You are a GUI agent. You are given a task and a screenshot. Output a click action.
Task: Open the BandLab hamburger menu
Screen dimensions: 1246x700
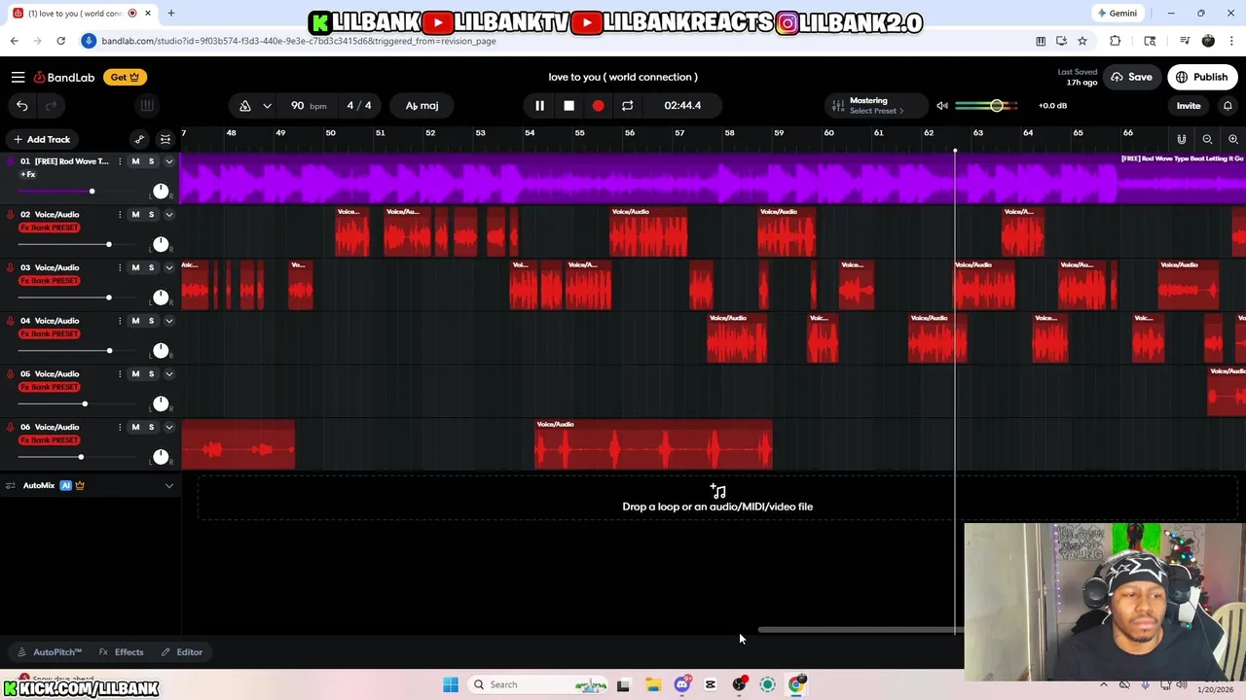click(18, 77)
